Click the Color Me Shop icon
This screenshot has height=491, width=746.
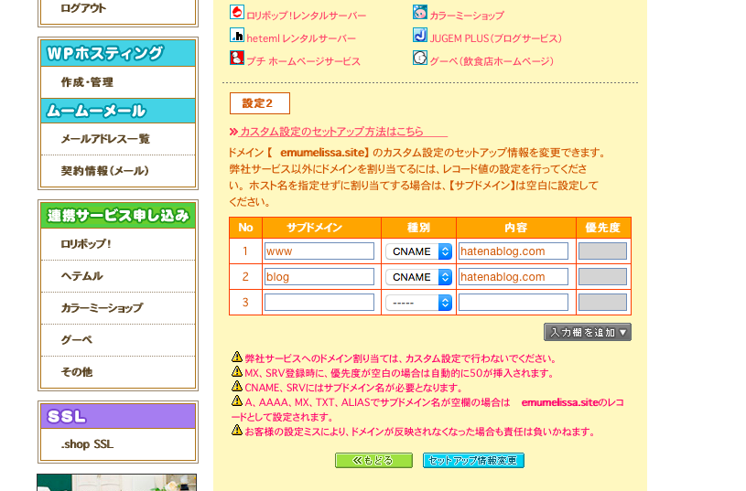click(x=419, y=12)
